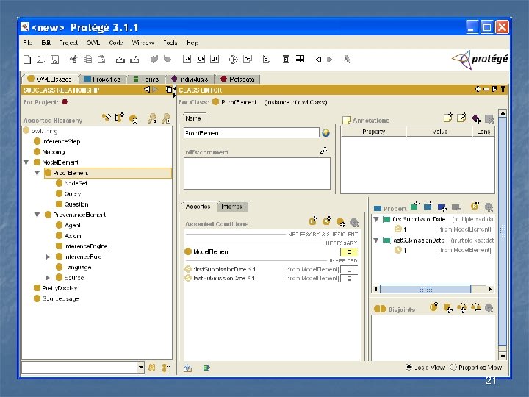529x397 pixels.
Task: Click the ModelElement row in Asserted Conditions
Action: [272, 252]
